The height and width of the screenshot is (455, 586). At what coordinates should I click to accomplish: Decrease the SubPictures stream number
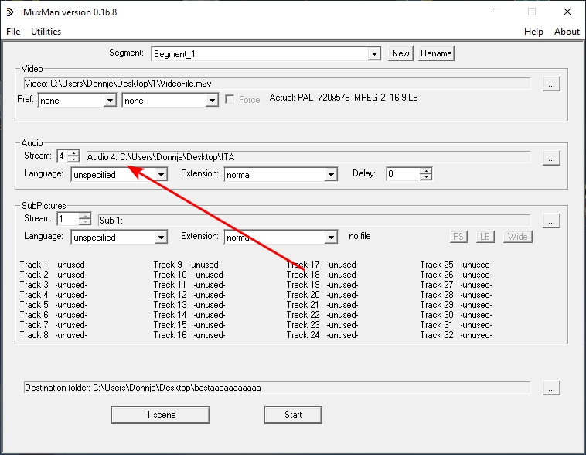[85, 222]
